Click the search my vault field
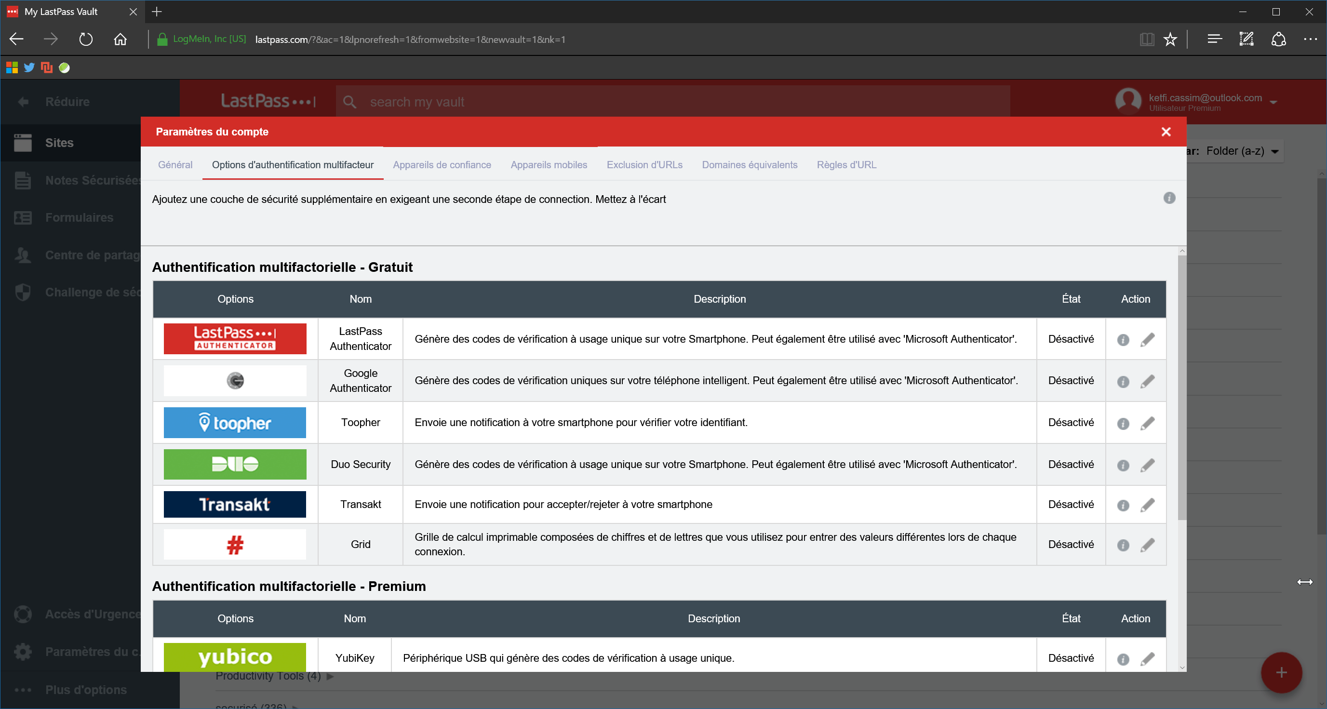The height and width of the screenshot is (709, 1327). point(673,102)
